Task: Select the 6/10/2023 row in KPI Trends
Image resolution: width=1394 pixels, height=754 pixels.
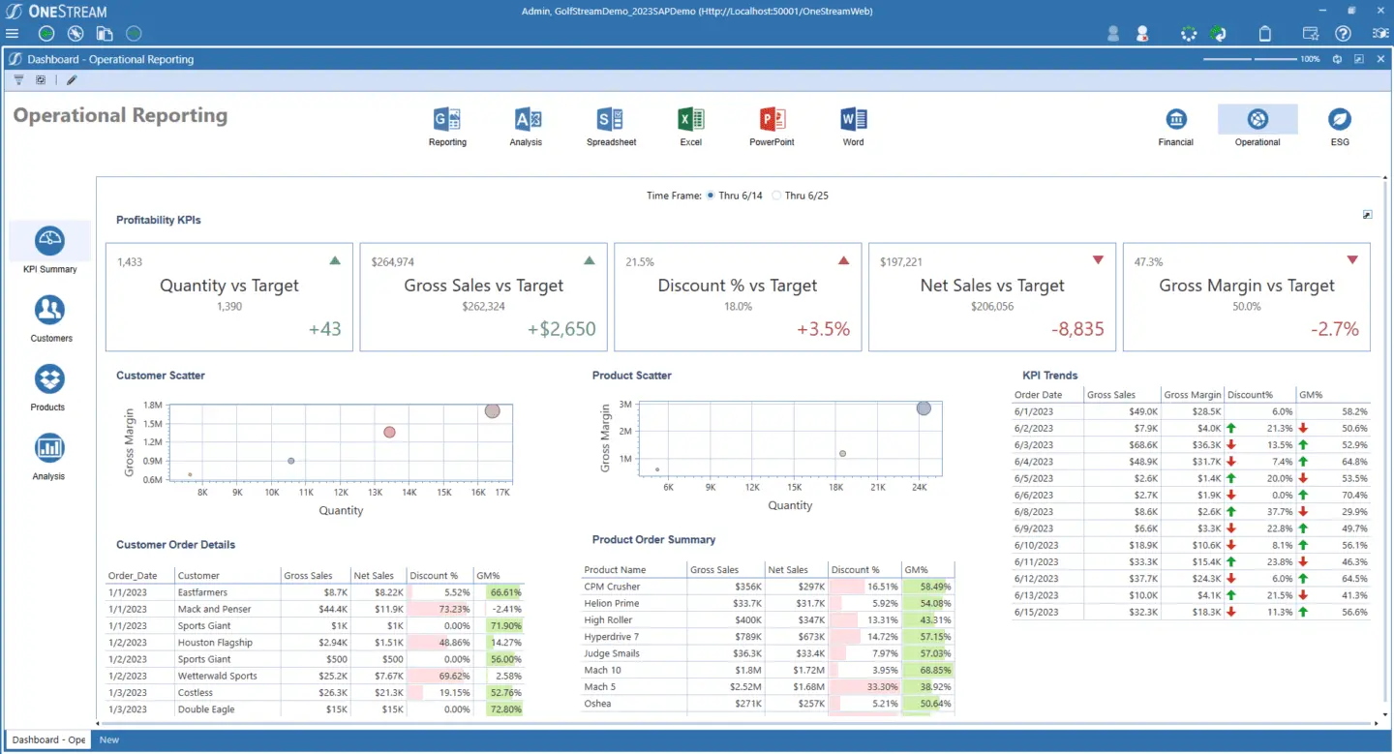Action: (x=1192, y=545)
